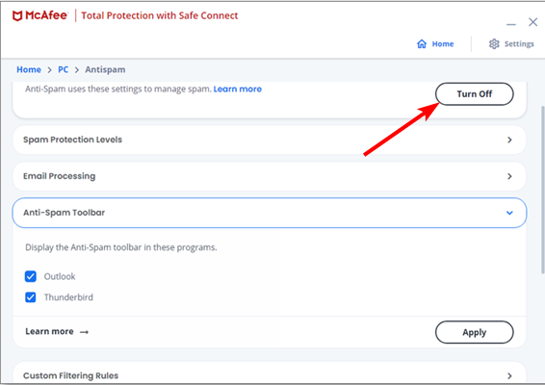The image size is (545, 385).
Task: Select PC in the breadcrumb
Action: [x=63, y=69]
